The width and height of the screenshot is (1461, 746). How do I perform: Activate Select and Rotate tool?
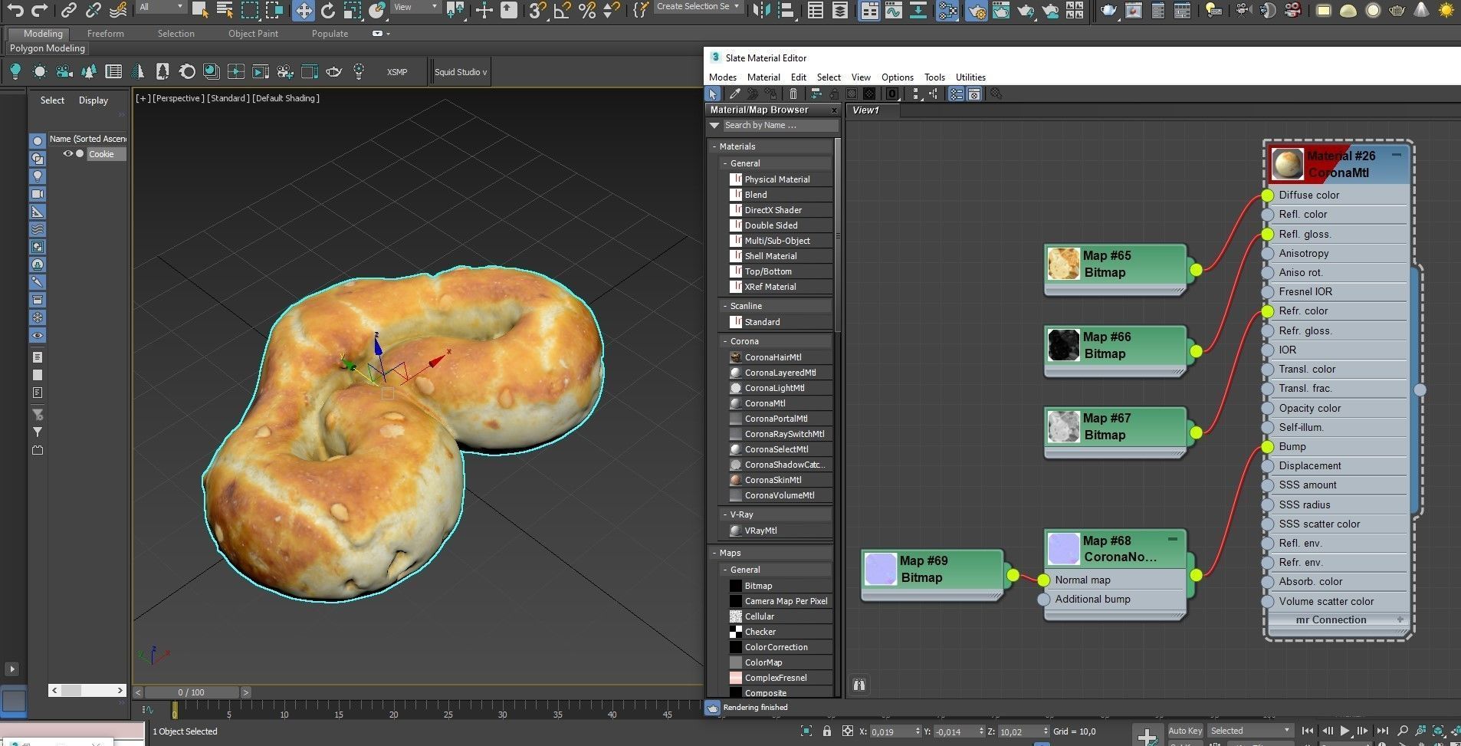tap(328, 10)
